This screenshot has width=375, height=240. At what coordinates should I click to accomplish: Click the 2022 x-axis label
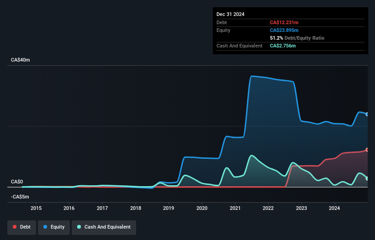click(268, 208)
